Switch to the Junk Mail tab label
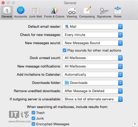The height and width of the screenshot is (127, 138). (35, 16)
